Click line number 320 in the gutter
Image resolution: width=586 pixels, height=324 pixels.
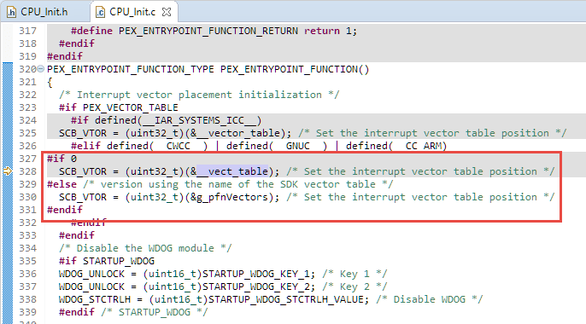point(27,69)
